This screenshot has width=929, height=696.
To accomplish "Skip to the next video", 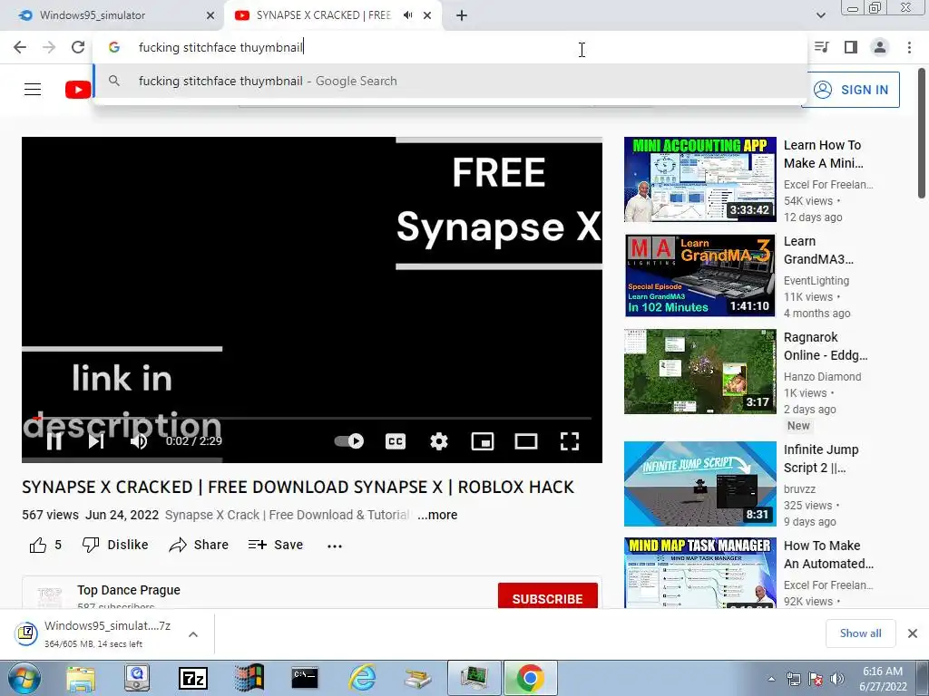I will coord(96,441).
